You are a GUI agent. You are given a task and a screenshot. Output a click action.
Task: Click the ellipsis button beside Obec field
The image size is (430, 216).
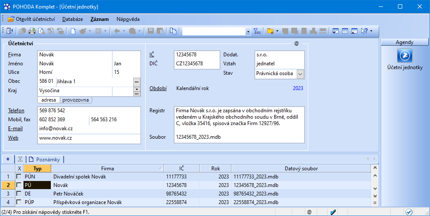pos(137,82)
